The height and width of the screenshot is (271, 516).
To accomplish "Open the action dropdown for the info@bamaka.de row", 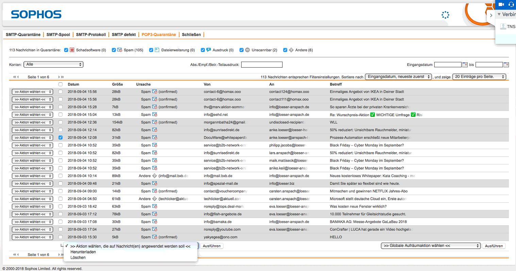I will tap(32, 222).
